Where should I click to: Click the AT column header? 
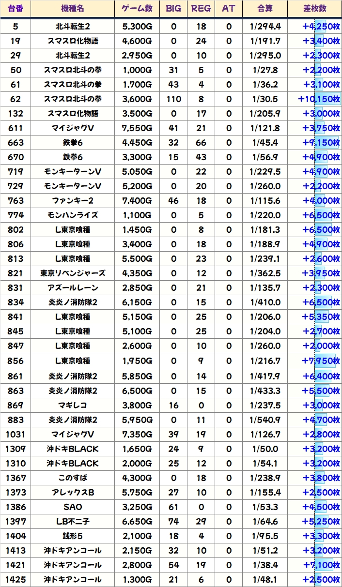[228, 9]
